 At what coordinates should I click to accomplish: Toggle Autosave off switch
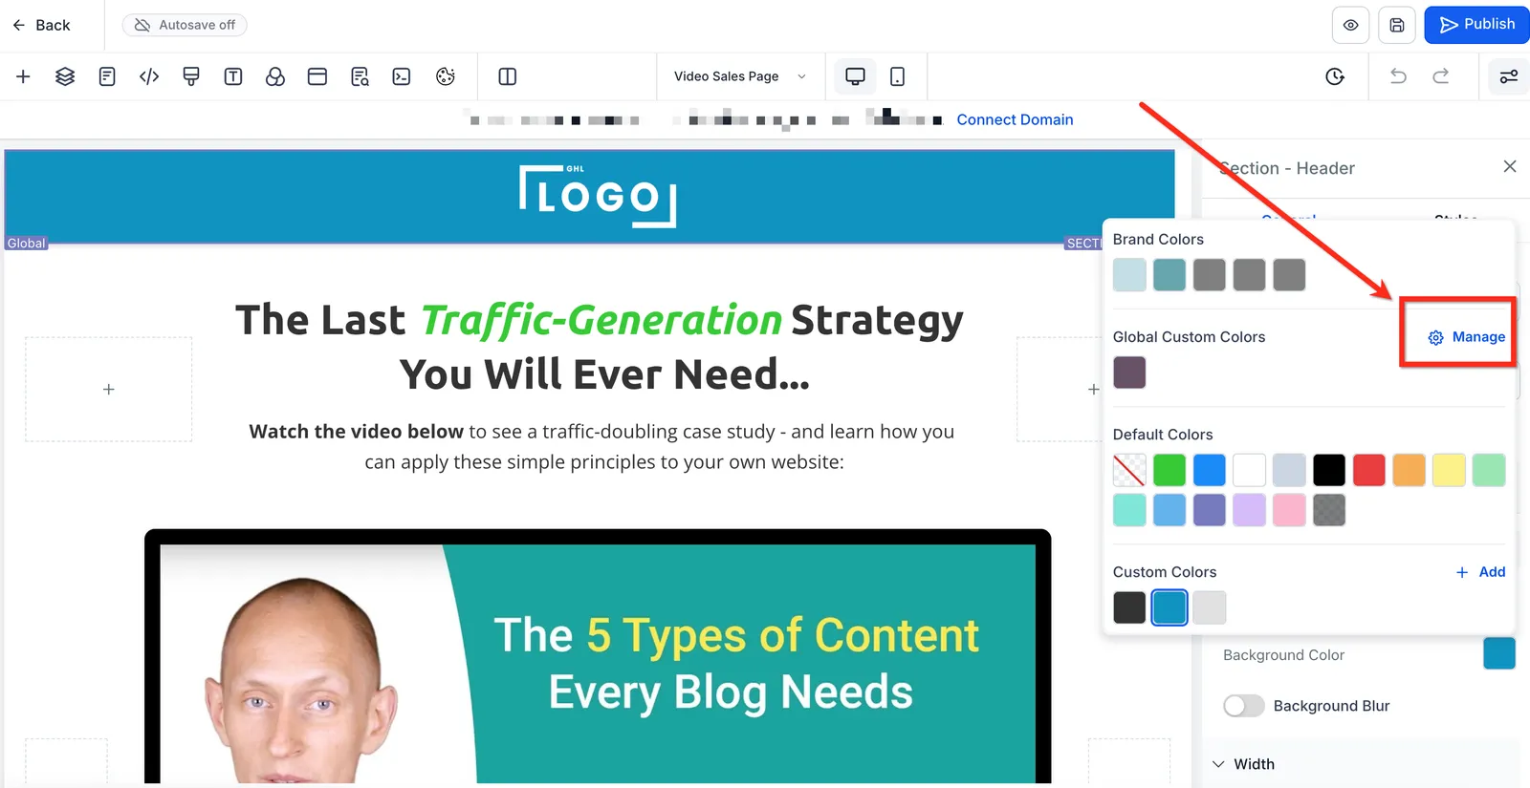tap(185, 25)
